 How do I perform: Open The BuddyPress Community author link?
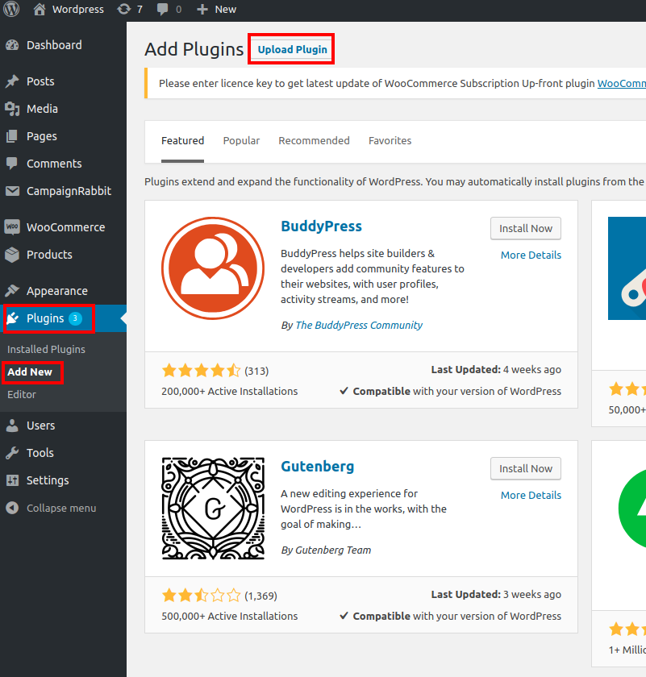(359, 325)
